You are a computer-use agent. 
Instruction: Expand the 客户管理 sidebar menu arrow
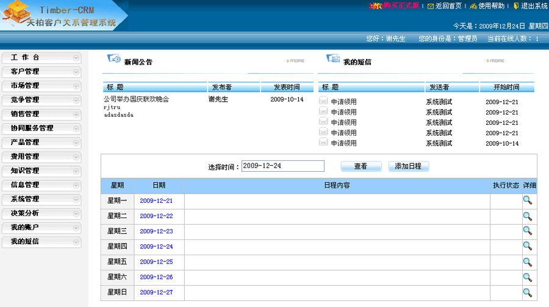tap(76, 72)
